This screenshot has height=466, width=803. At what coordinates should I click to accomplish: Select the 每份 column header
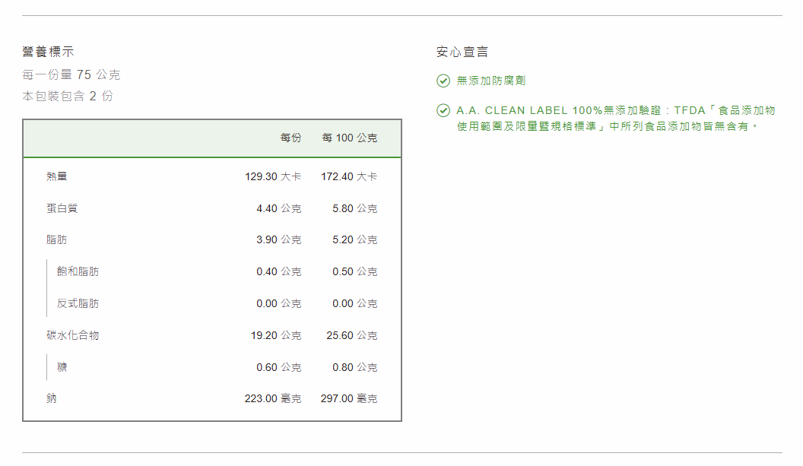(290, 138)
